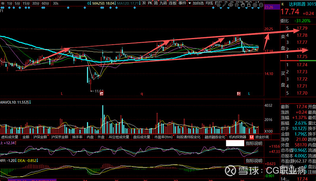Click the MA120: 17.71 label
This screenshot has height=181, width=316.
(x=128, y=3)
